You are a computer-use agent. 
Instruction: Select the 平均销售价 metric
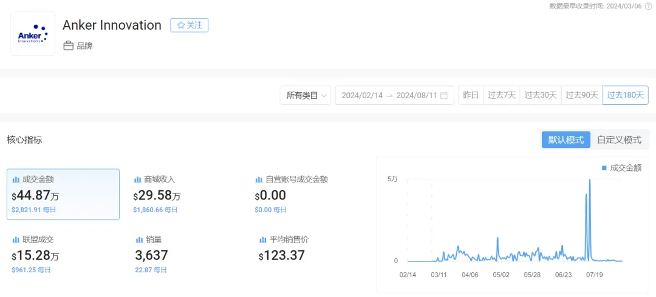pos(289,240)
